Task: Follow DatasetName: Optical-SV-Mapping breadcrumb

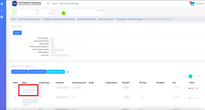Action: (x=129, y=19)
